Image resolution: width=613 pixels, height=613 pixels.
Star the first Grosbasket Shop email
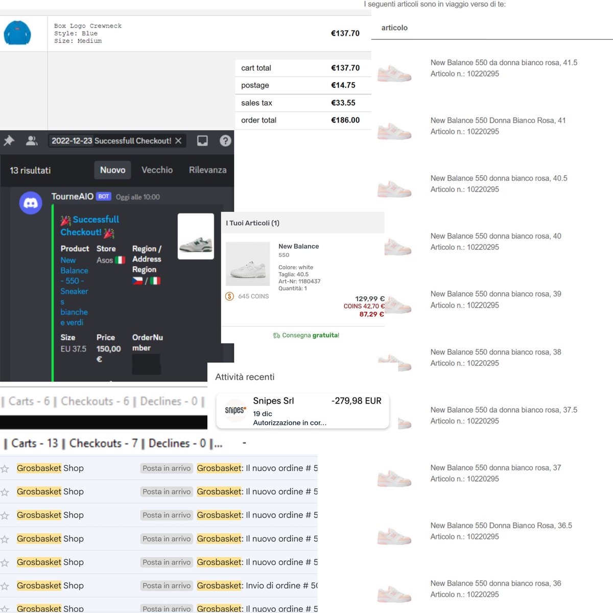tap(5, 468)
